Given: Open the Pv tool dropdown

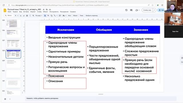Looking at the screenshot, I should pos(64,16).
